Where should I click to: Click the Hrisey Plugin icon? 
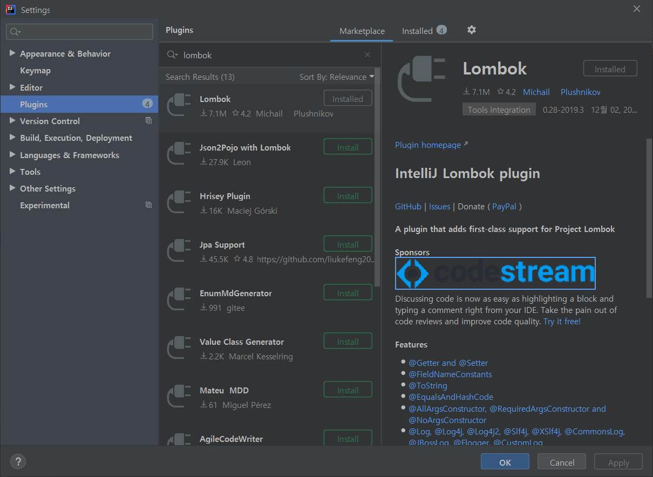tap(180, 202)
